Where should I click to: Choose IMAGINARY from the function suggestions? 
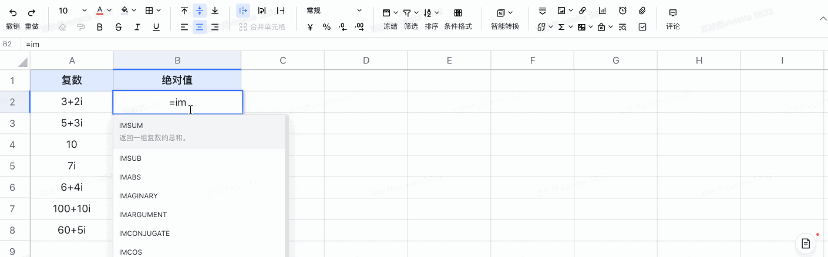[x=199, y=196]
